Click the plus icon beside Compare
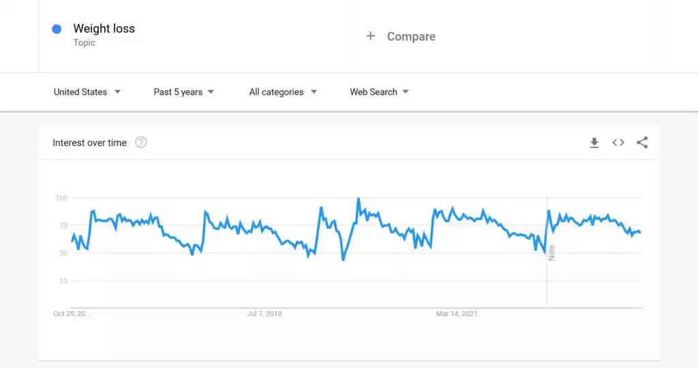Screen dimensions: 698x368 [370, 36]
